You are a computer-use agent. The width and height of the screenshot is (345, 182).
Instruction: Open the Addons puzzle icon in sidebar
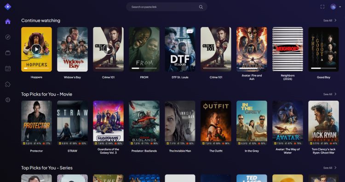8,84
